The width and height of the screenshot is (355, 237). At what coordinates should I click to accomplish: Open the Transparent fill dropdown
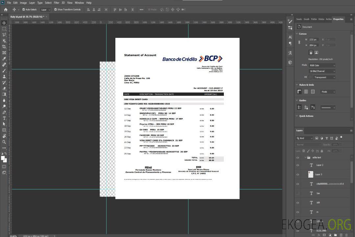click(x=324, y=77)
